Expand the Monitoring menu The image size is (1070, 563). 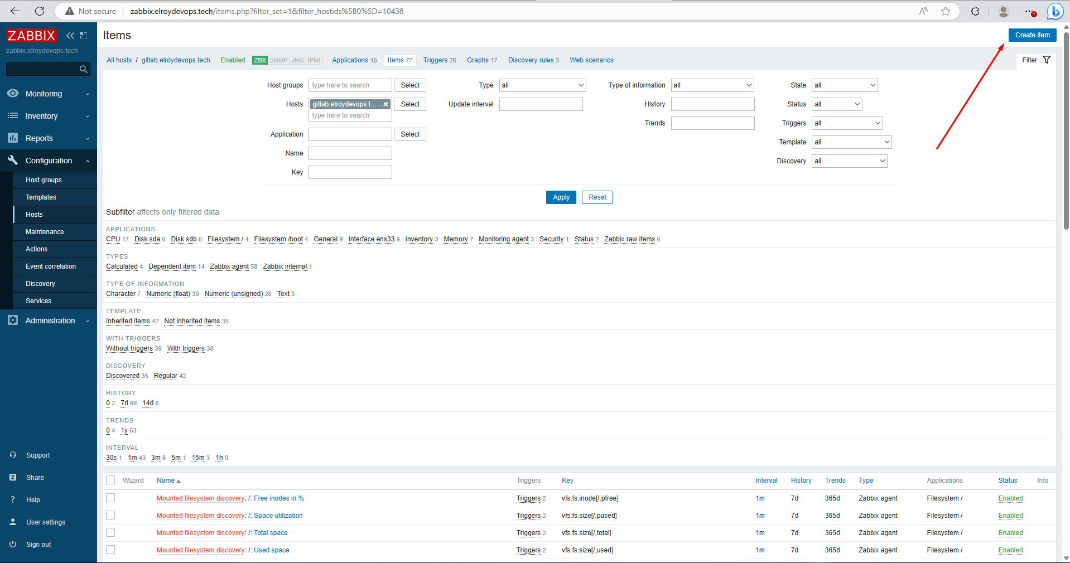(x=49, y=94)
